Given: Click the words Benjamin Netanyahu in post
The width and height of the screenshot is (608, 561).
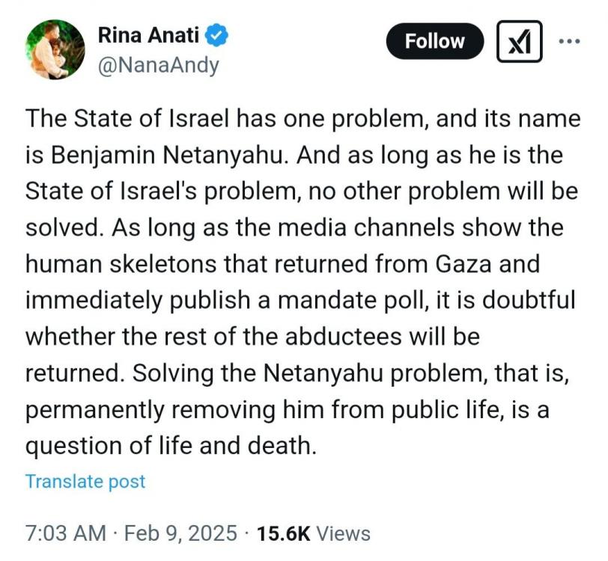Looking at the screenshot, I should [x=167, y=156].
